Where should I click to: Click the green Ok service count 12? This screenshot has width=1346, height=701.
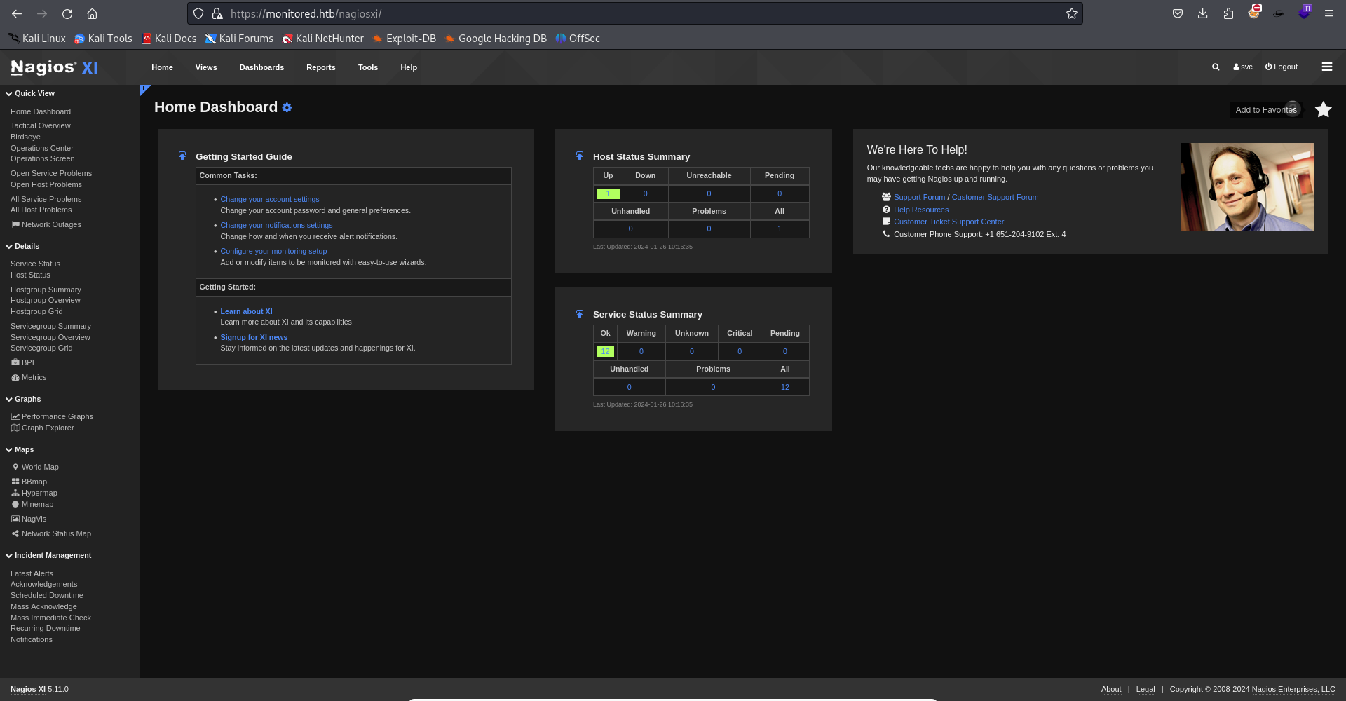[605, 351]
